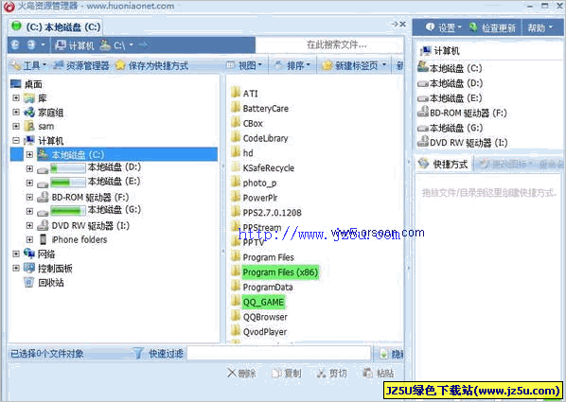Open the 排序 sort dropdown
The height and width of the screenshot is (402, 566).
coord(292,65)
